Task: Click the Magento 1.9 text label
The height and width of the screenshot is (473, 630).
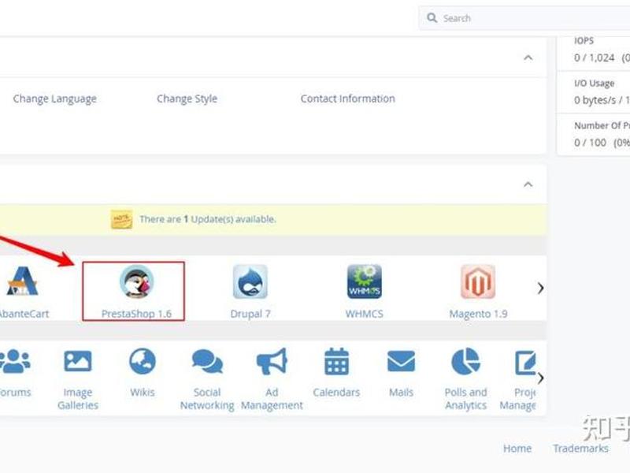Action: click(x=478, y=314)
